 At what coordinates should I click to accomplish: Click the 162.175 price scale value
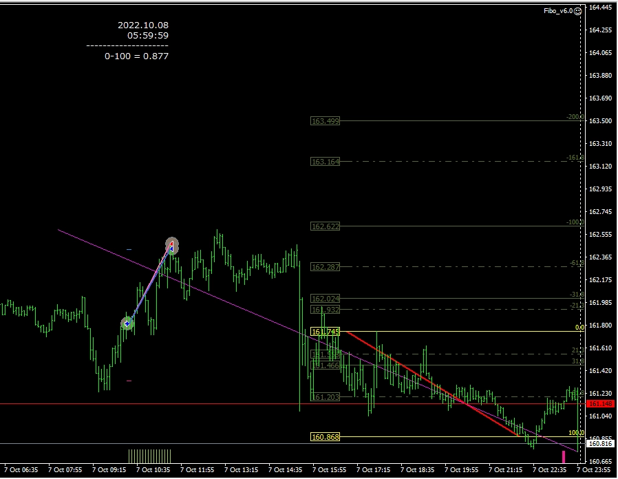click(600, 280)
